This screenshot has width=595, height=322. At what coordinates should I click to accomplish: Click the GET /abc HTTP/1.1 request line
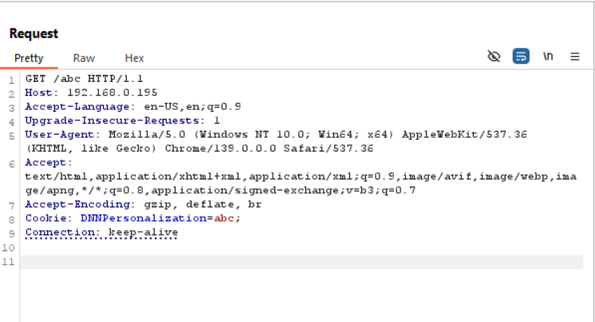click(x=85, y=79)
